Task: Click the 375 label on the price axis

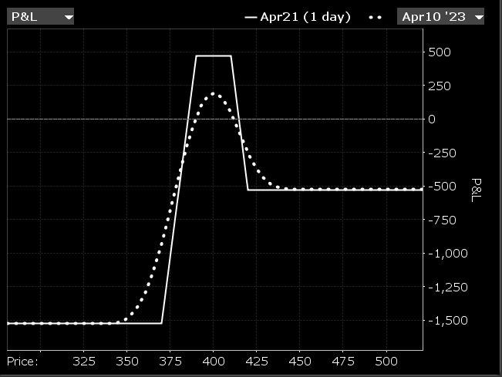Action: 170,361
